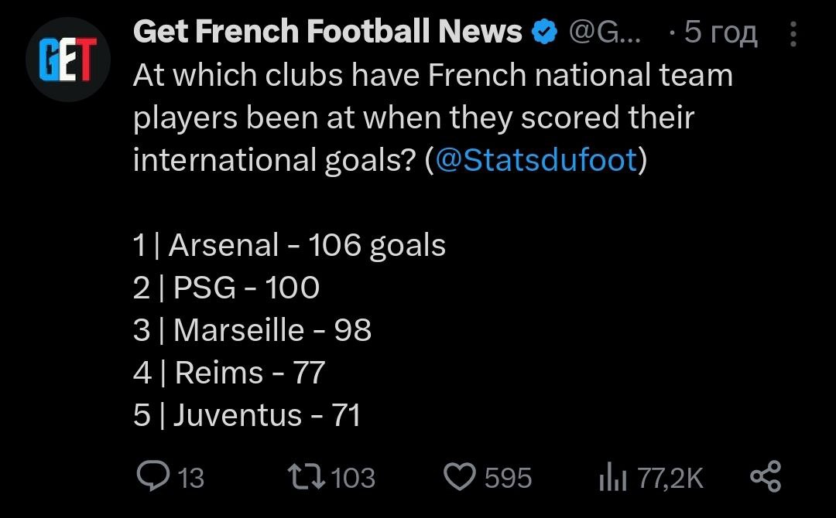Click the retweet count 103
This screenshot has width=836, height=518.
(x=353, y=478)
